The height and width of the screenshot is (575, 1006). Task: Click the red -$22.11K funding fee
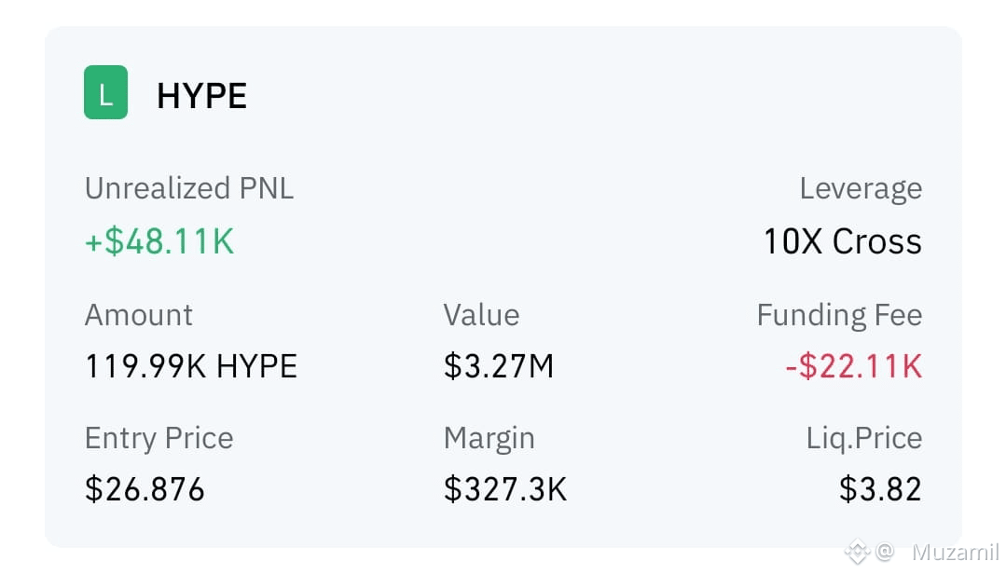(x=853, y=366)
